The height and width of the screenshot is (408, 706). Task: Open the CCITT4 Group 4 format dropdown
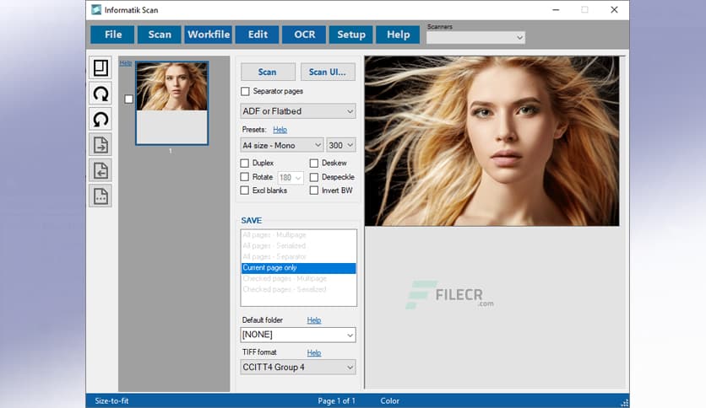[x=297, y=367]
